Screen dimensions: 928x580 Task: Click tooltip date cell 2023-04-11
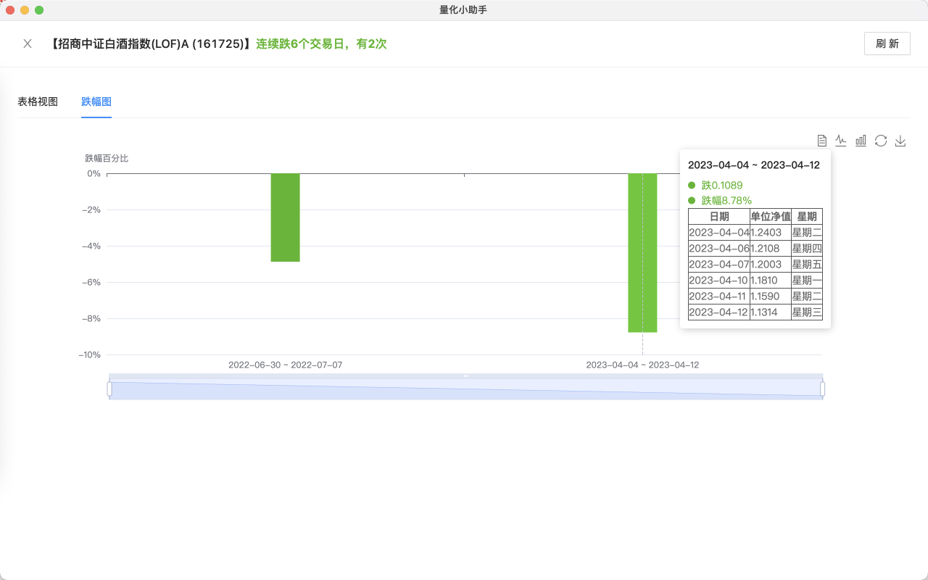[719, 297]
